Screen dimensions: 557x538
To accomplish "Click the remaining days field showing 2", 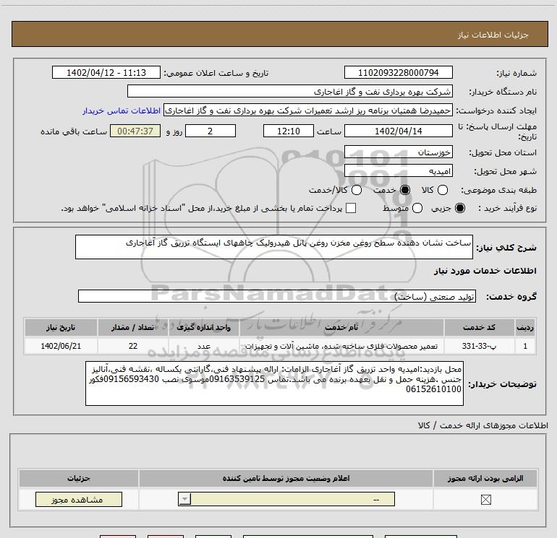I will (x=211, y=131).
